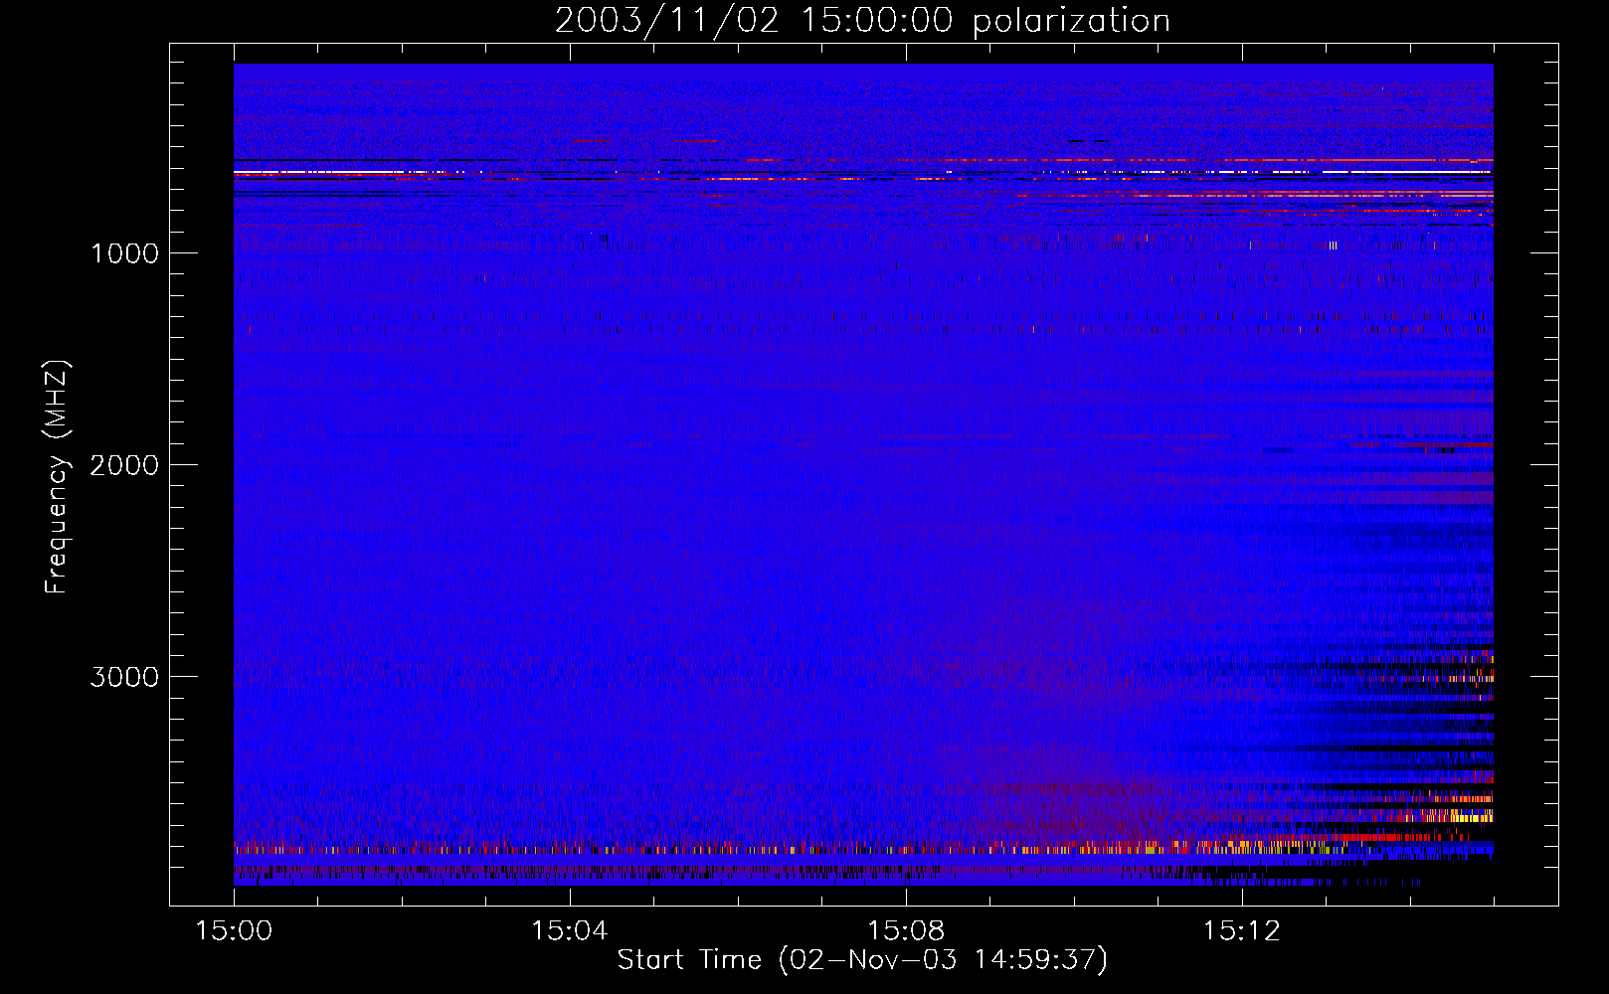This screenshot has width=1609, height=994.
Task: Click the "15:00" time tick label
Action: coord(234,931)
